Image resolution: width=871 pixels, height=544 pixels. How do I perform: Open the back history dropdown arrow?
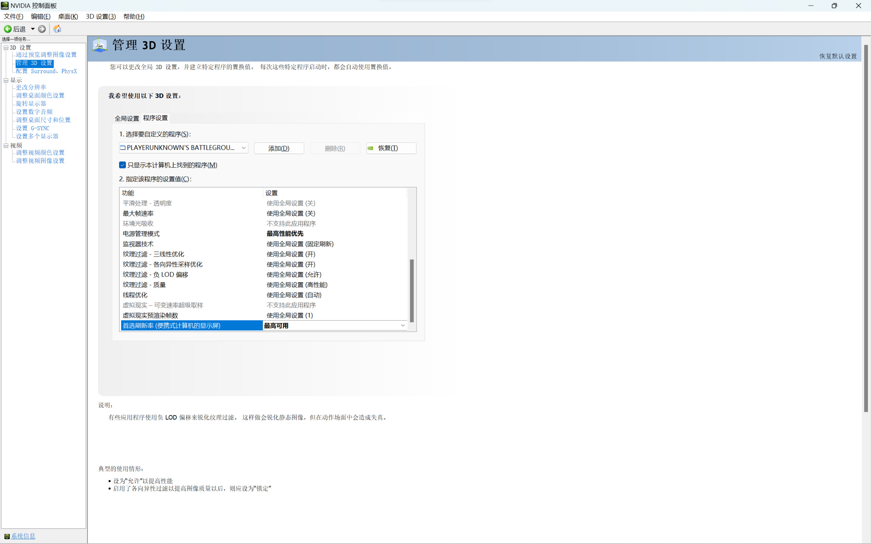(33, 29)
